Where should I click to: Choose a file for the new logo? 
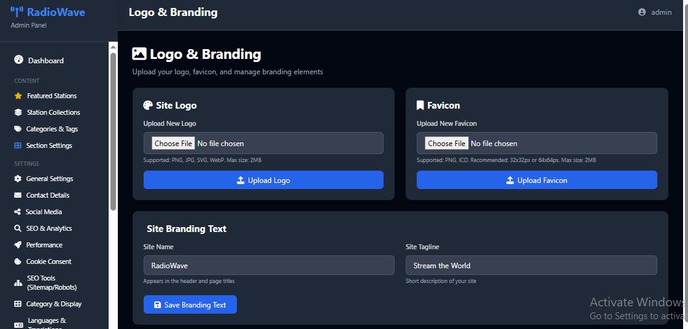pyautogui.click(x=174, y=144)
